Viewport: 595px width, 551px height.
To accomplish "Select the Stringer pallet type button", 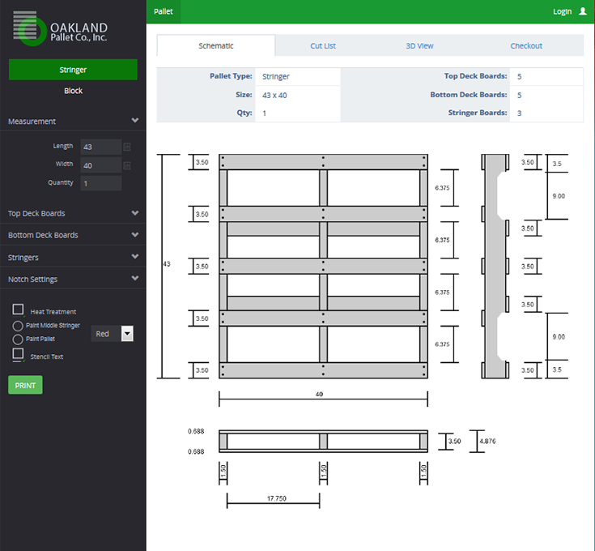I will [x=73, y=70].
